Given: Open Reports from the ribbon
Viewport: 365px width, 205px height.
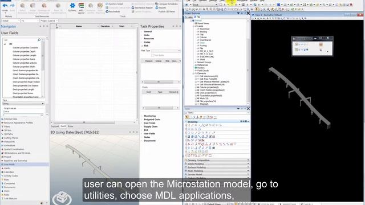Looking at the screenshot, I should (161, 7).
